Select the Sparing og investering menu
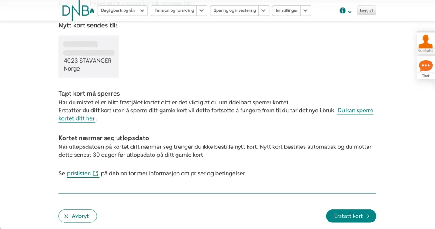The height and width of the screenshot is (229, 435). (235, 10)
